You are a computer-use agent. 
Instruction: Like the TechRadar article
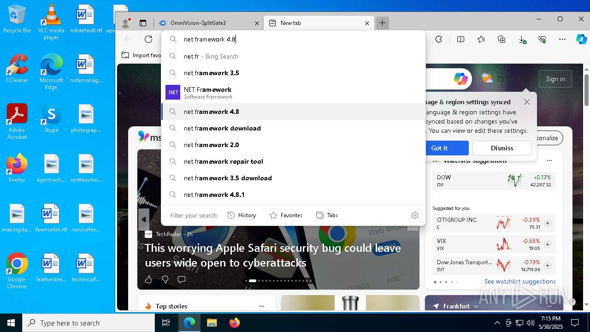point(148,279)
